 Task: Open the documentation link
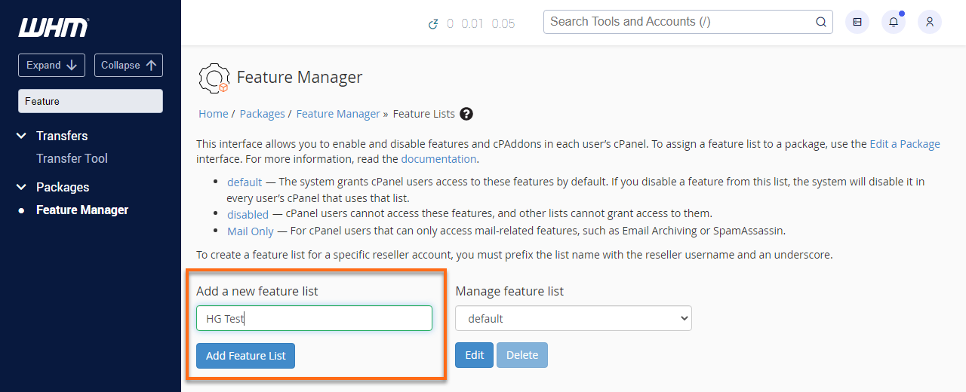click(x=438, y=159)
